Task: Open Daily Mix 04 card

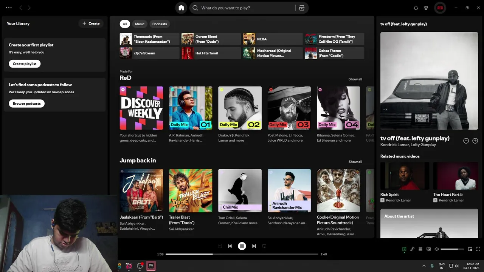Action: tap(338, 114)
